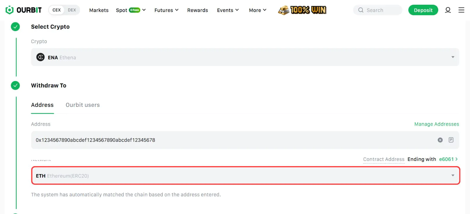The height and width of the screenshot is (214, 470).
Task: Click the Select Crypto green checkmark step
Action: point(15,27)
